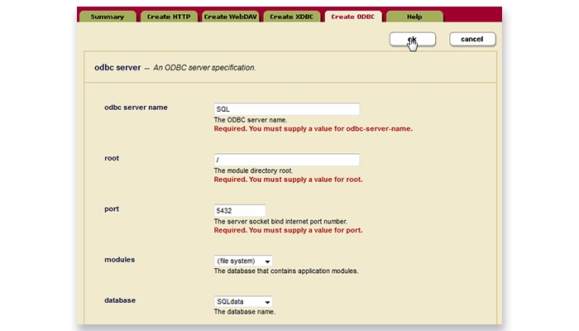Click the 'database' field label
This screenshot has width=579, height=331.
point(122,300)
